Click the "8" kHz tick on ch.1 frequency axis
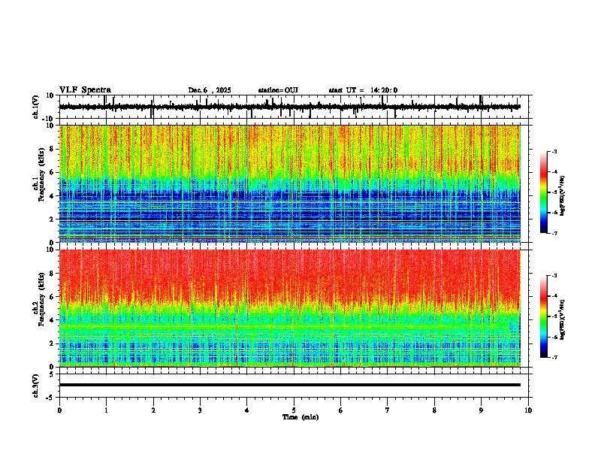 52,149
